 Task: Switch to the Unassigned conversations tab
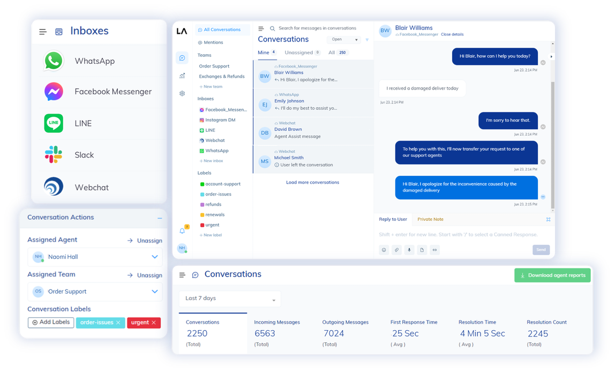[298, 52]
